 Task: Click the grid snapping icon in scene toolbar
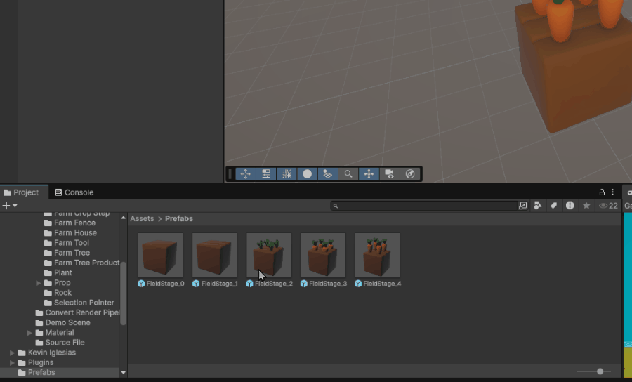coord(287,174)
